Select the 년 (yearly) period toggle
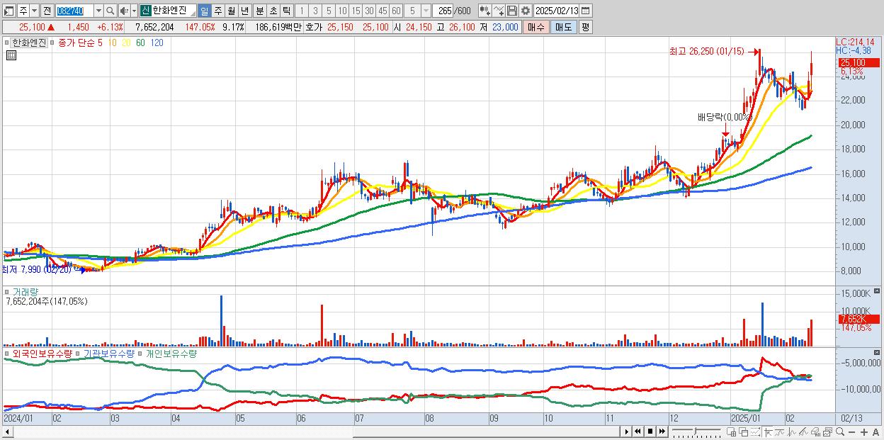This screenshot has width=884, height=440. [x=244, y=11]
